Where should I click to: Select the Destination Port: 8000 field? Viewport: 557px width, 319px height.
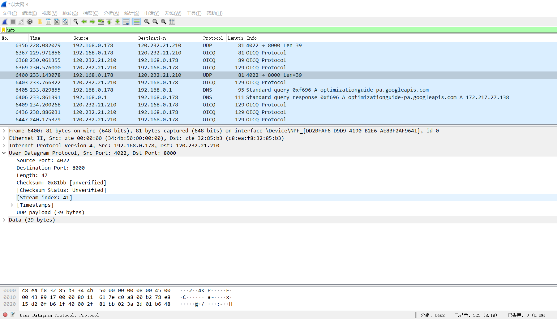(x=51, y=168)
